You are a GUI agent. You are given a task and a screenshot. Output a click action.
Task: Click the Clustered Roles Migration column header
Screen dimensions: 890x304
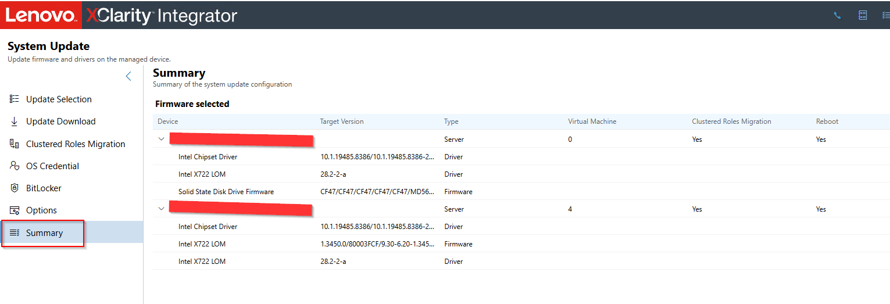coord(731,121)
